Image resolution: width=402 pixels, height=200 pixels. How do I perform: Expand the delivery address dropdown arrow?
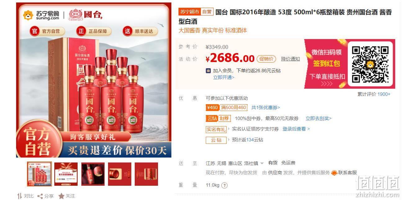tap(262, 163)
